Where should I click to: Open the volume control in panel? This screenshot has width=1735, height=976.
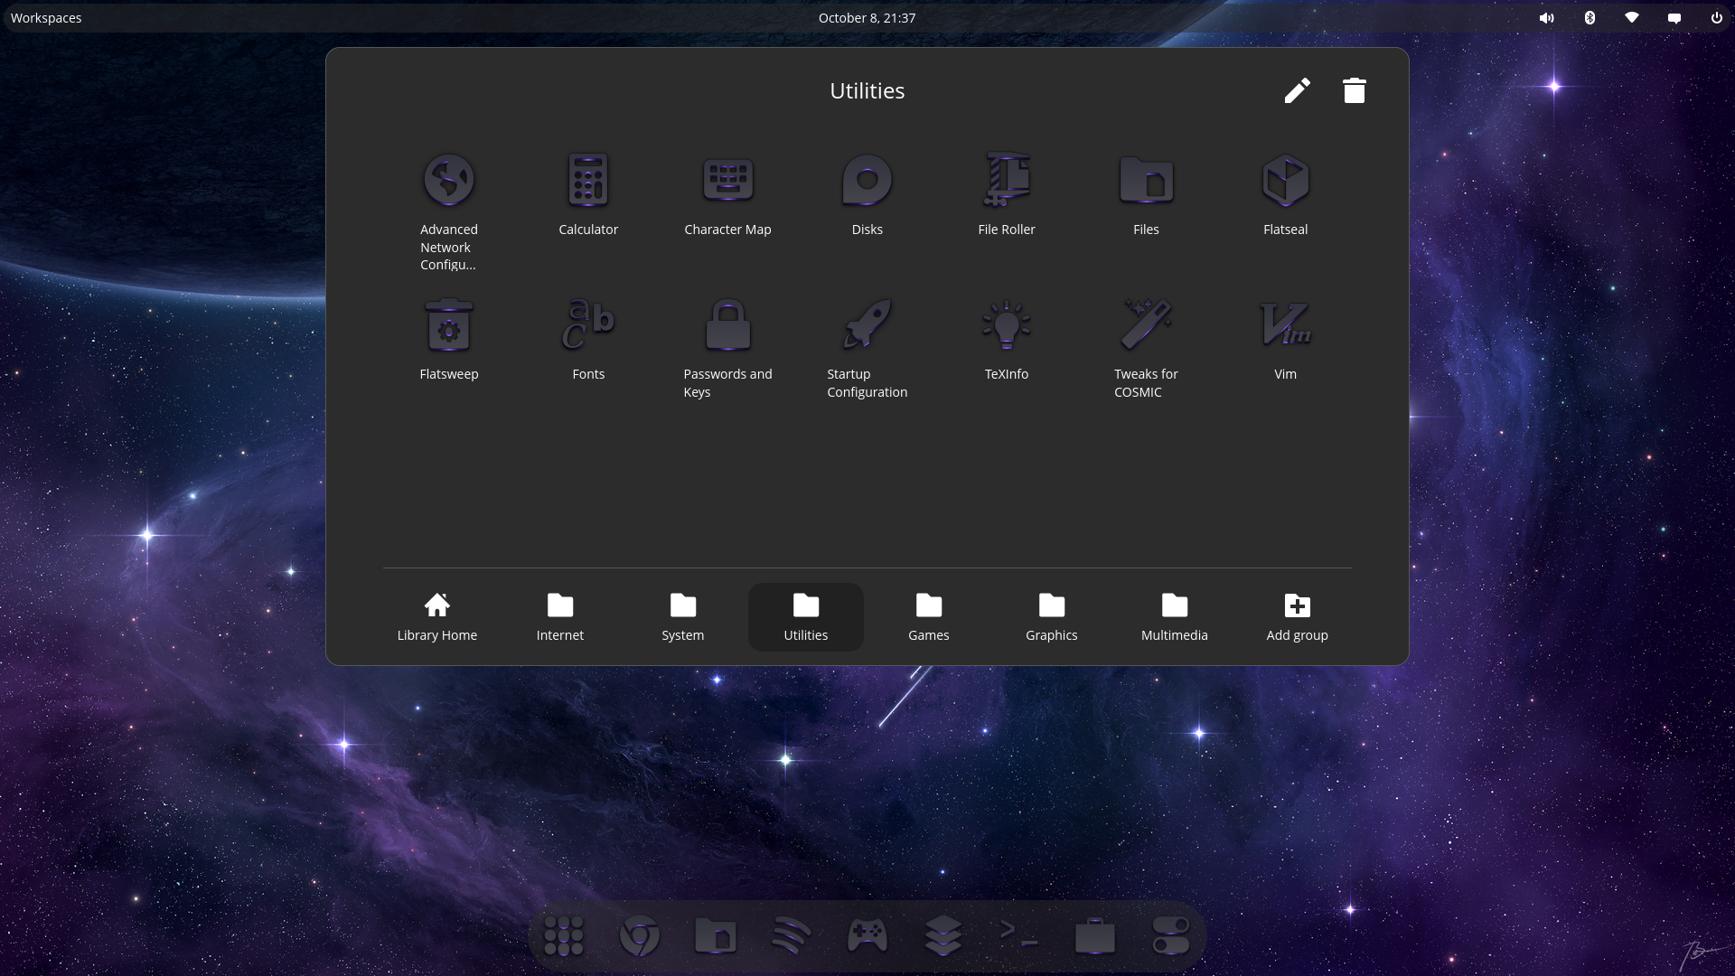click(1546, 18)
